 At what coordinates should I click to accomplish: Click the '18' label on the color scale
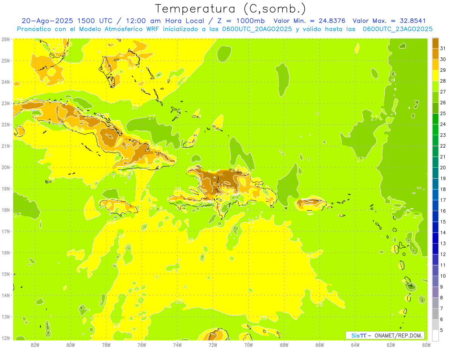tap(443, 189)
